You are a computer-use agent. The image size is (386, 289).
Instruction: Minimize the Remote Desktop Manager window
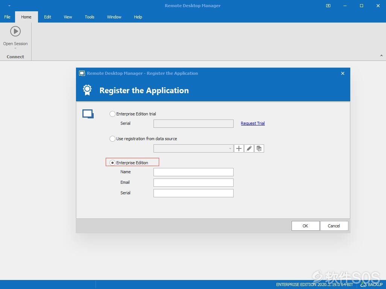[345, 6]
